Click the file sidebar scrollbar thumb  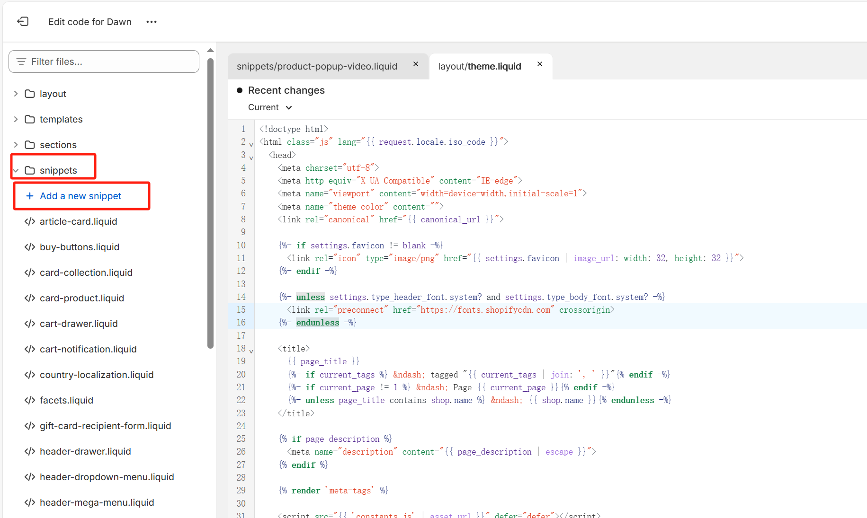point(211,203)
